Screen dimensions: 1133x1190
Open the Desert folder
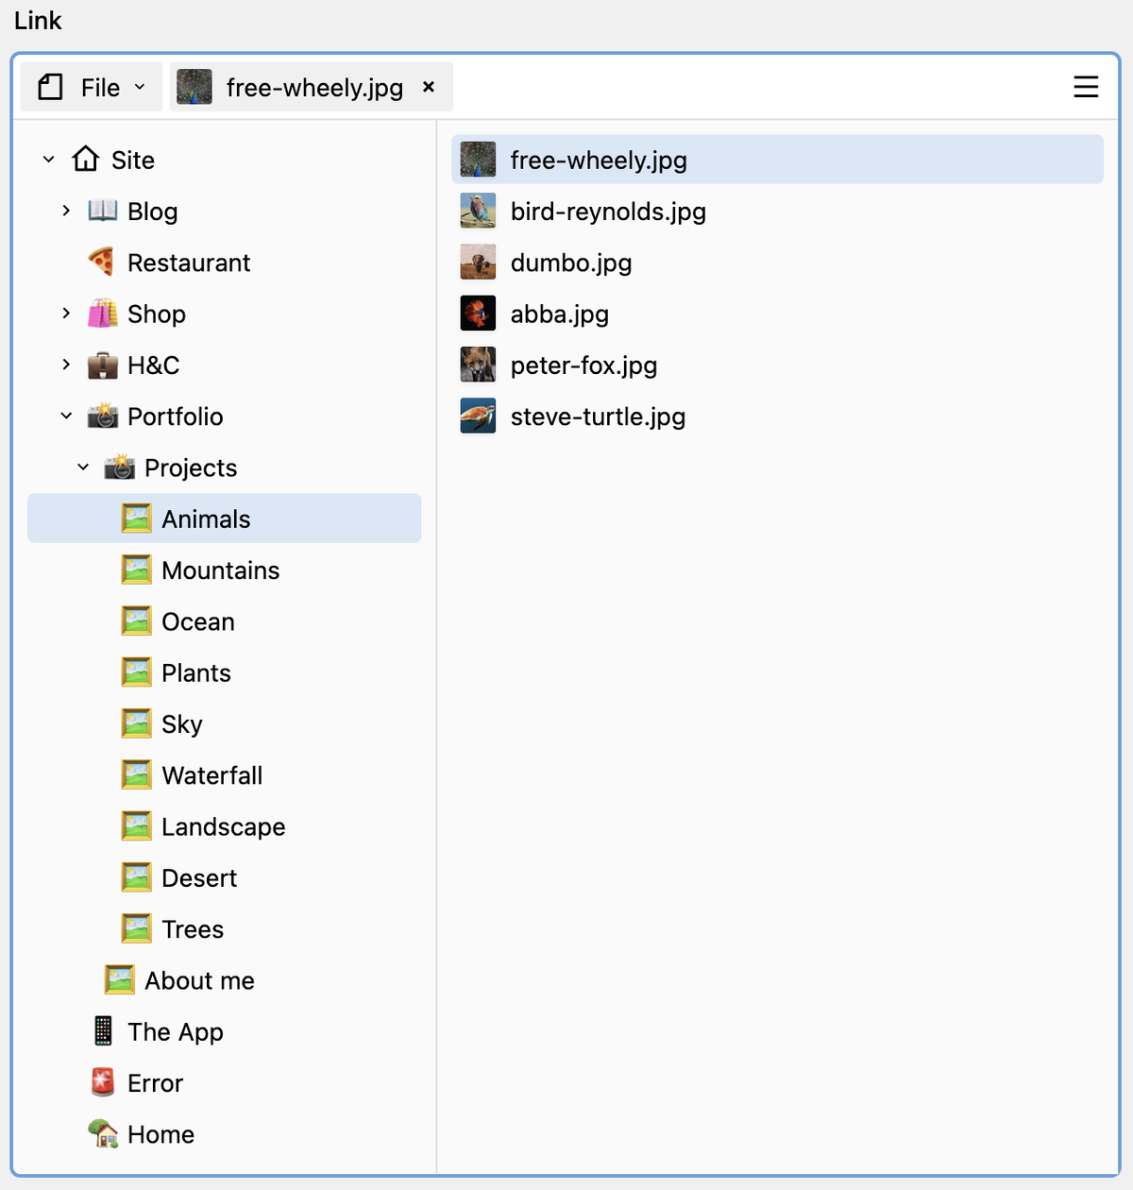tap(225, 878)
